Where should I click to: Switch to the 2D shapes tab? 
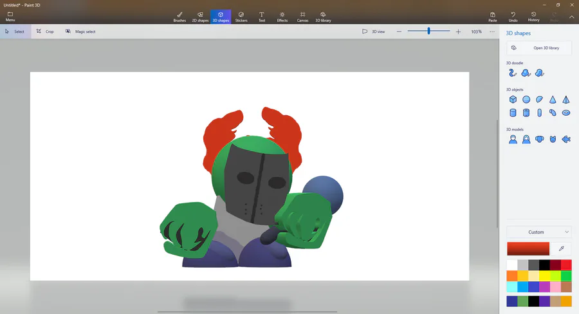(200, 17)
